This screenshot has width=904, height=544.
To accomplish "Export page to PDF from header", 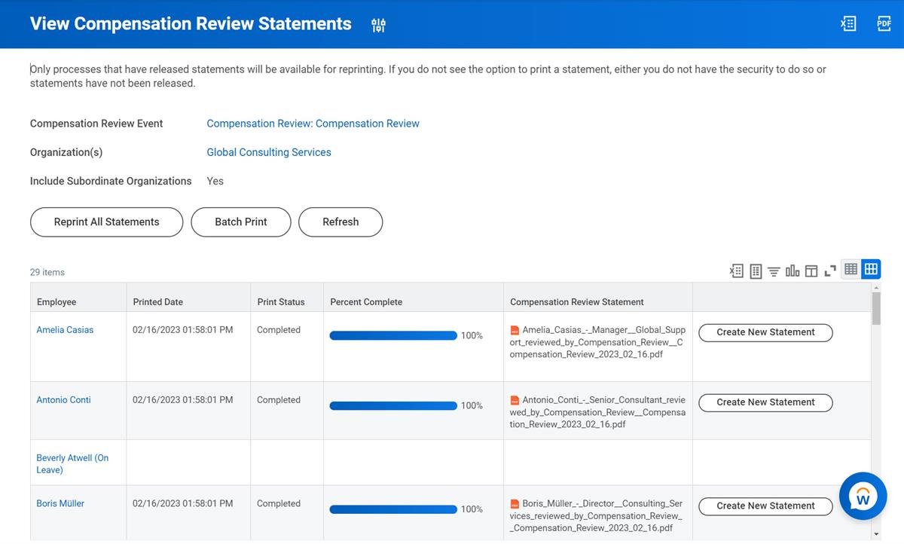I will tap(884, 24).
